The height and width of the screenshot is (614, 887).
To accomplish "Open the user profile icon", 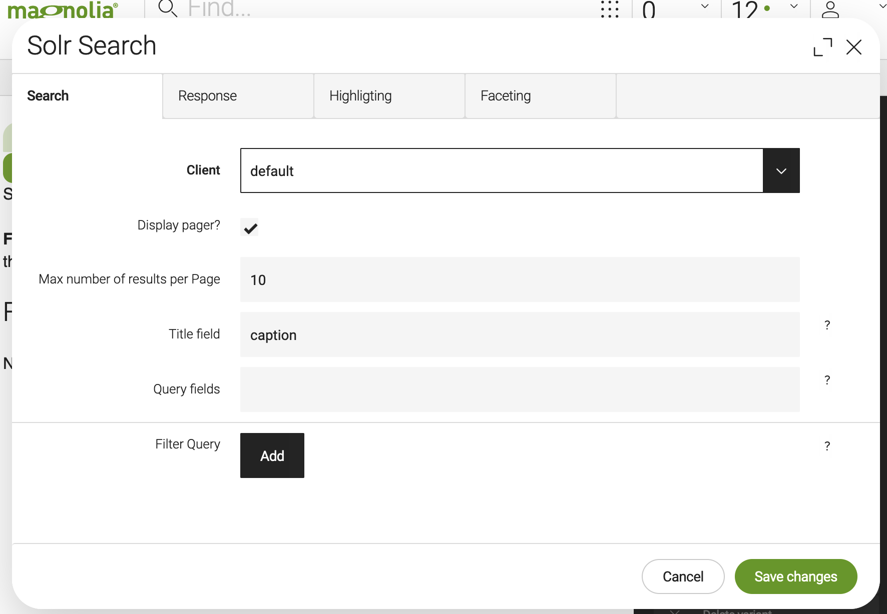I will pos(830,9).
